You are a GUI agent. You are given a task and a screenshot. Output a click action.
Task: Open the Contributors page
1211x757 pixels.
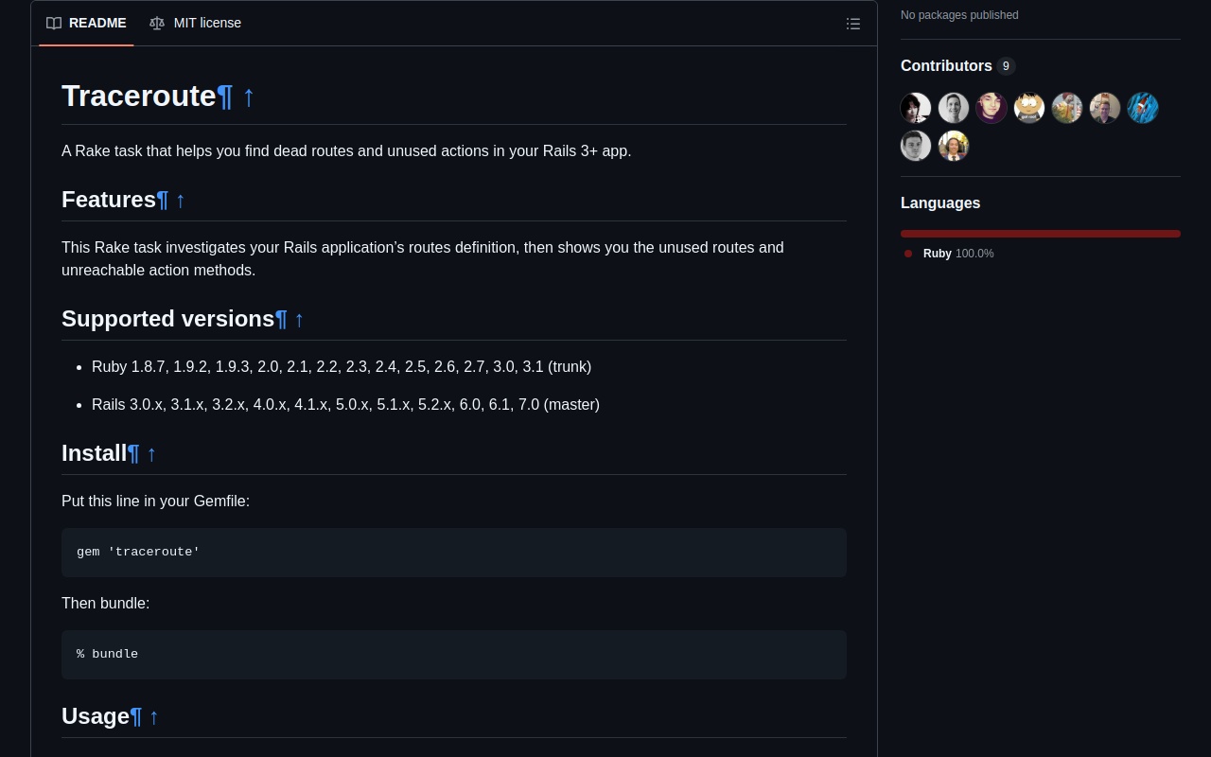[946, 66]
